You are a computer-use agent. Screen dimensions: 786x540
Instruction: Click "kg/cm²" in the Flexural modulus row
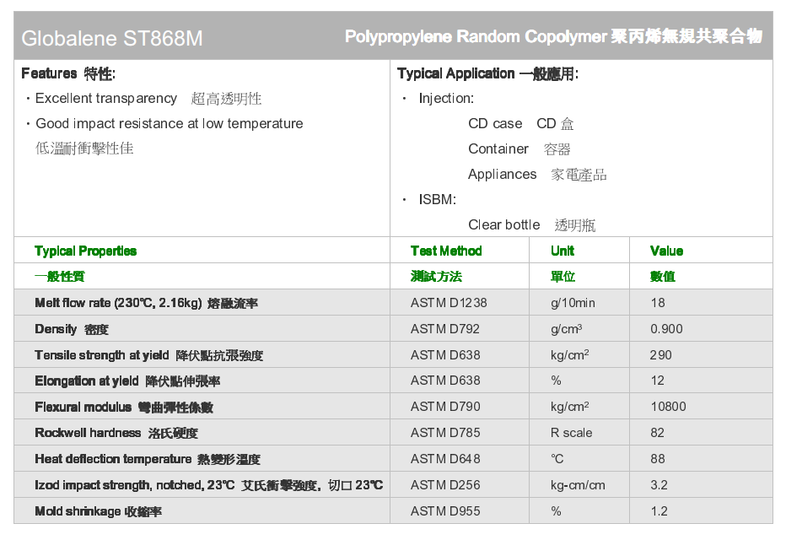click(x=569, y=407)
